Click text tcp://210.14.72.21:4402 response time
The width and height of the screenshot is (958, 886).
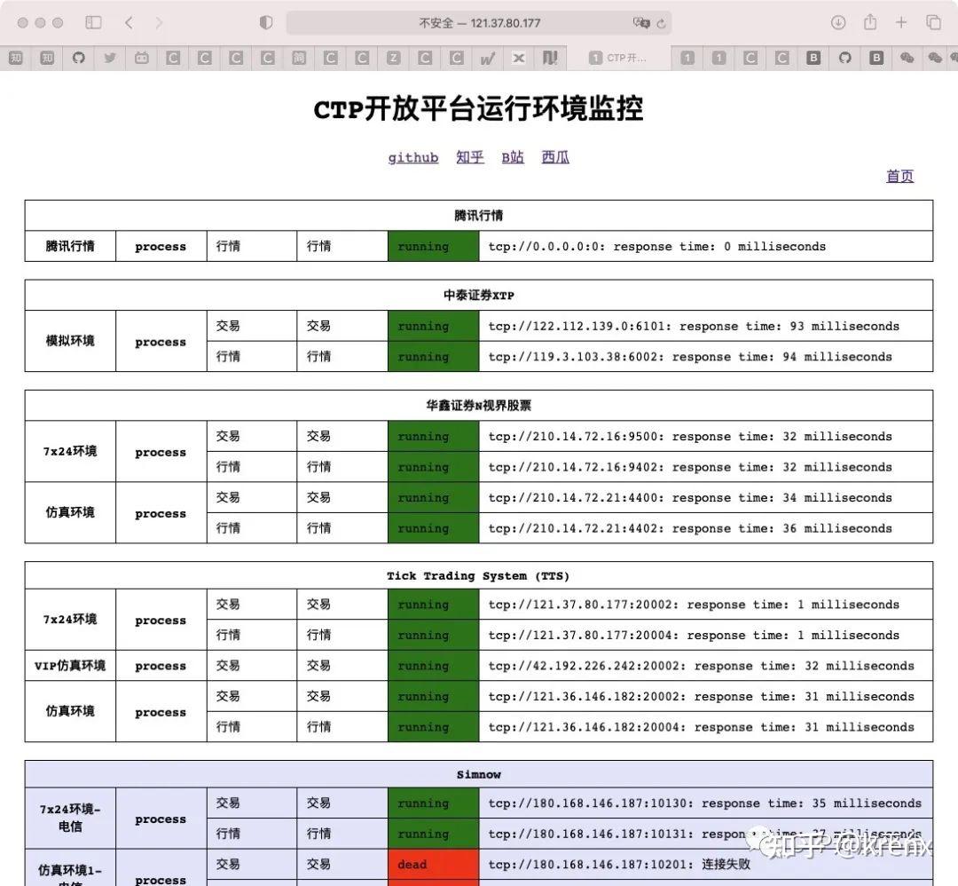click(690, 527)
